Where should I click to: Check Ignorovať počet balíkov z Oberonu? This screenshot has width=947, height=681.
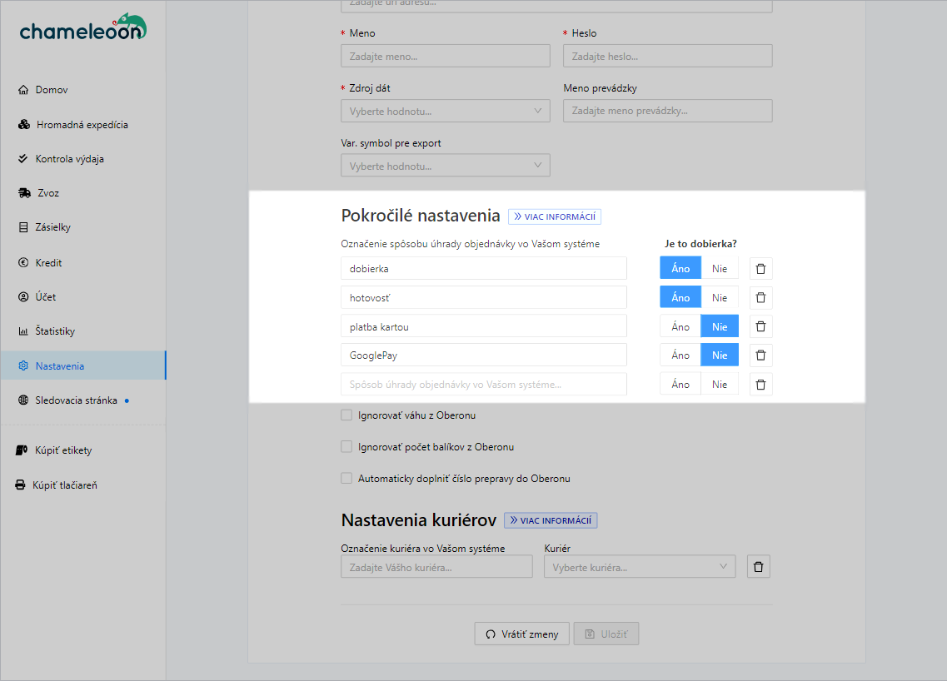point(346,447)
